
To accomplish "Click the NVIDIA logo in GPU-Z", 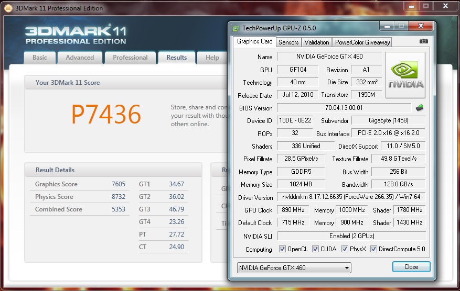I will 405,75.
